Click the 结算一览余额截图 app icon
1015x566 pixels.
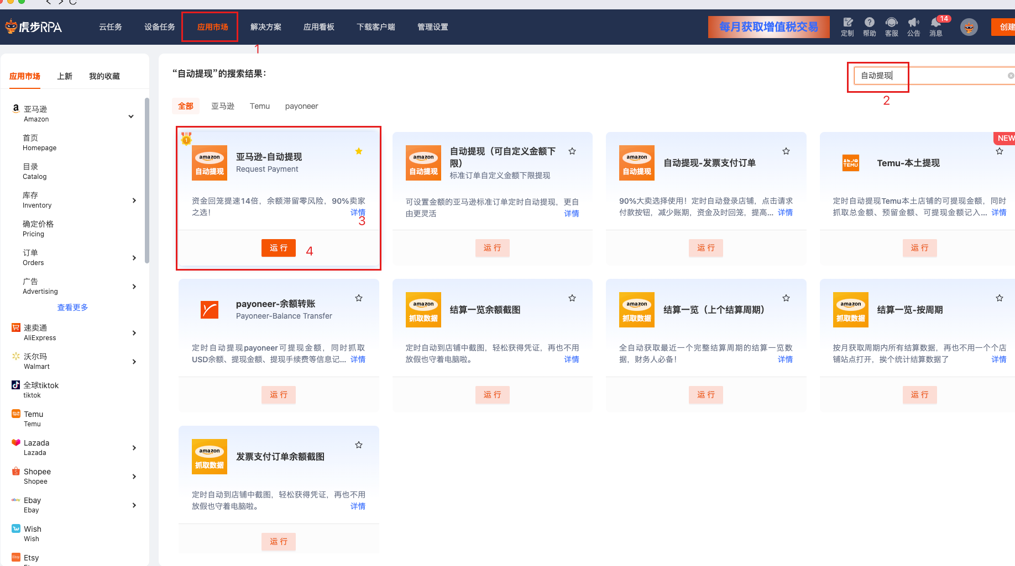(423, 310)
